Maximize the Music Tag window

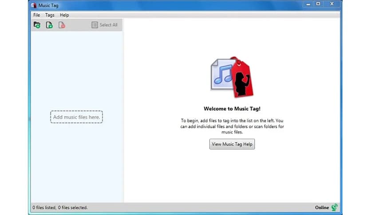point(318,4)
